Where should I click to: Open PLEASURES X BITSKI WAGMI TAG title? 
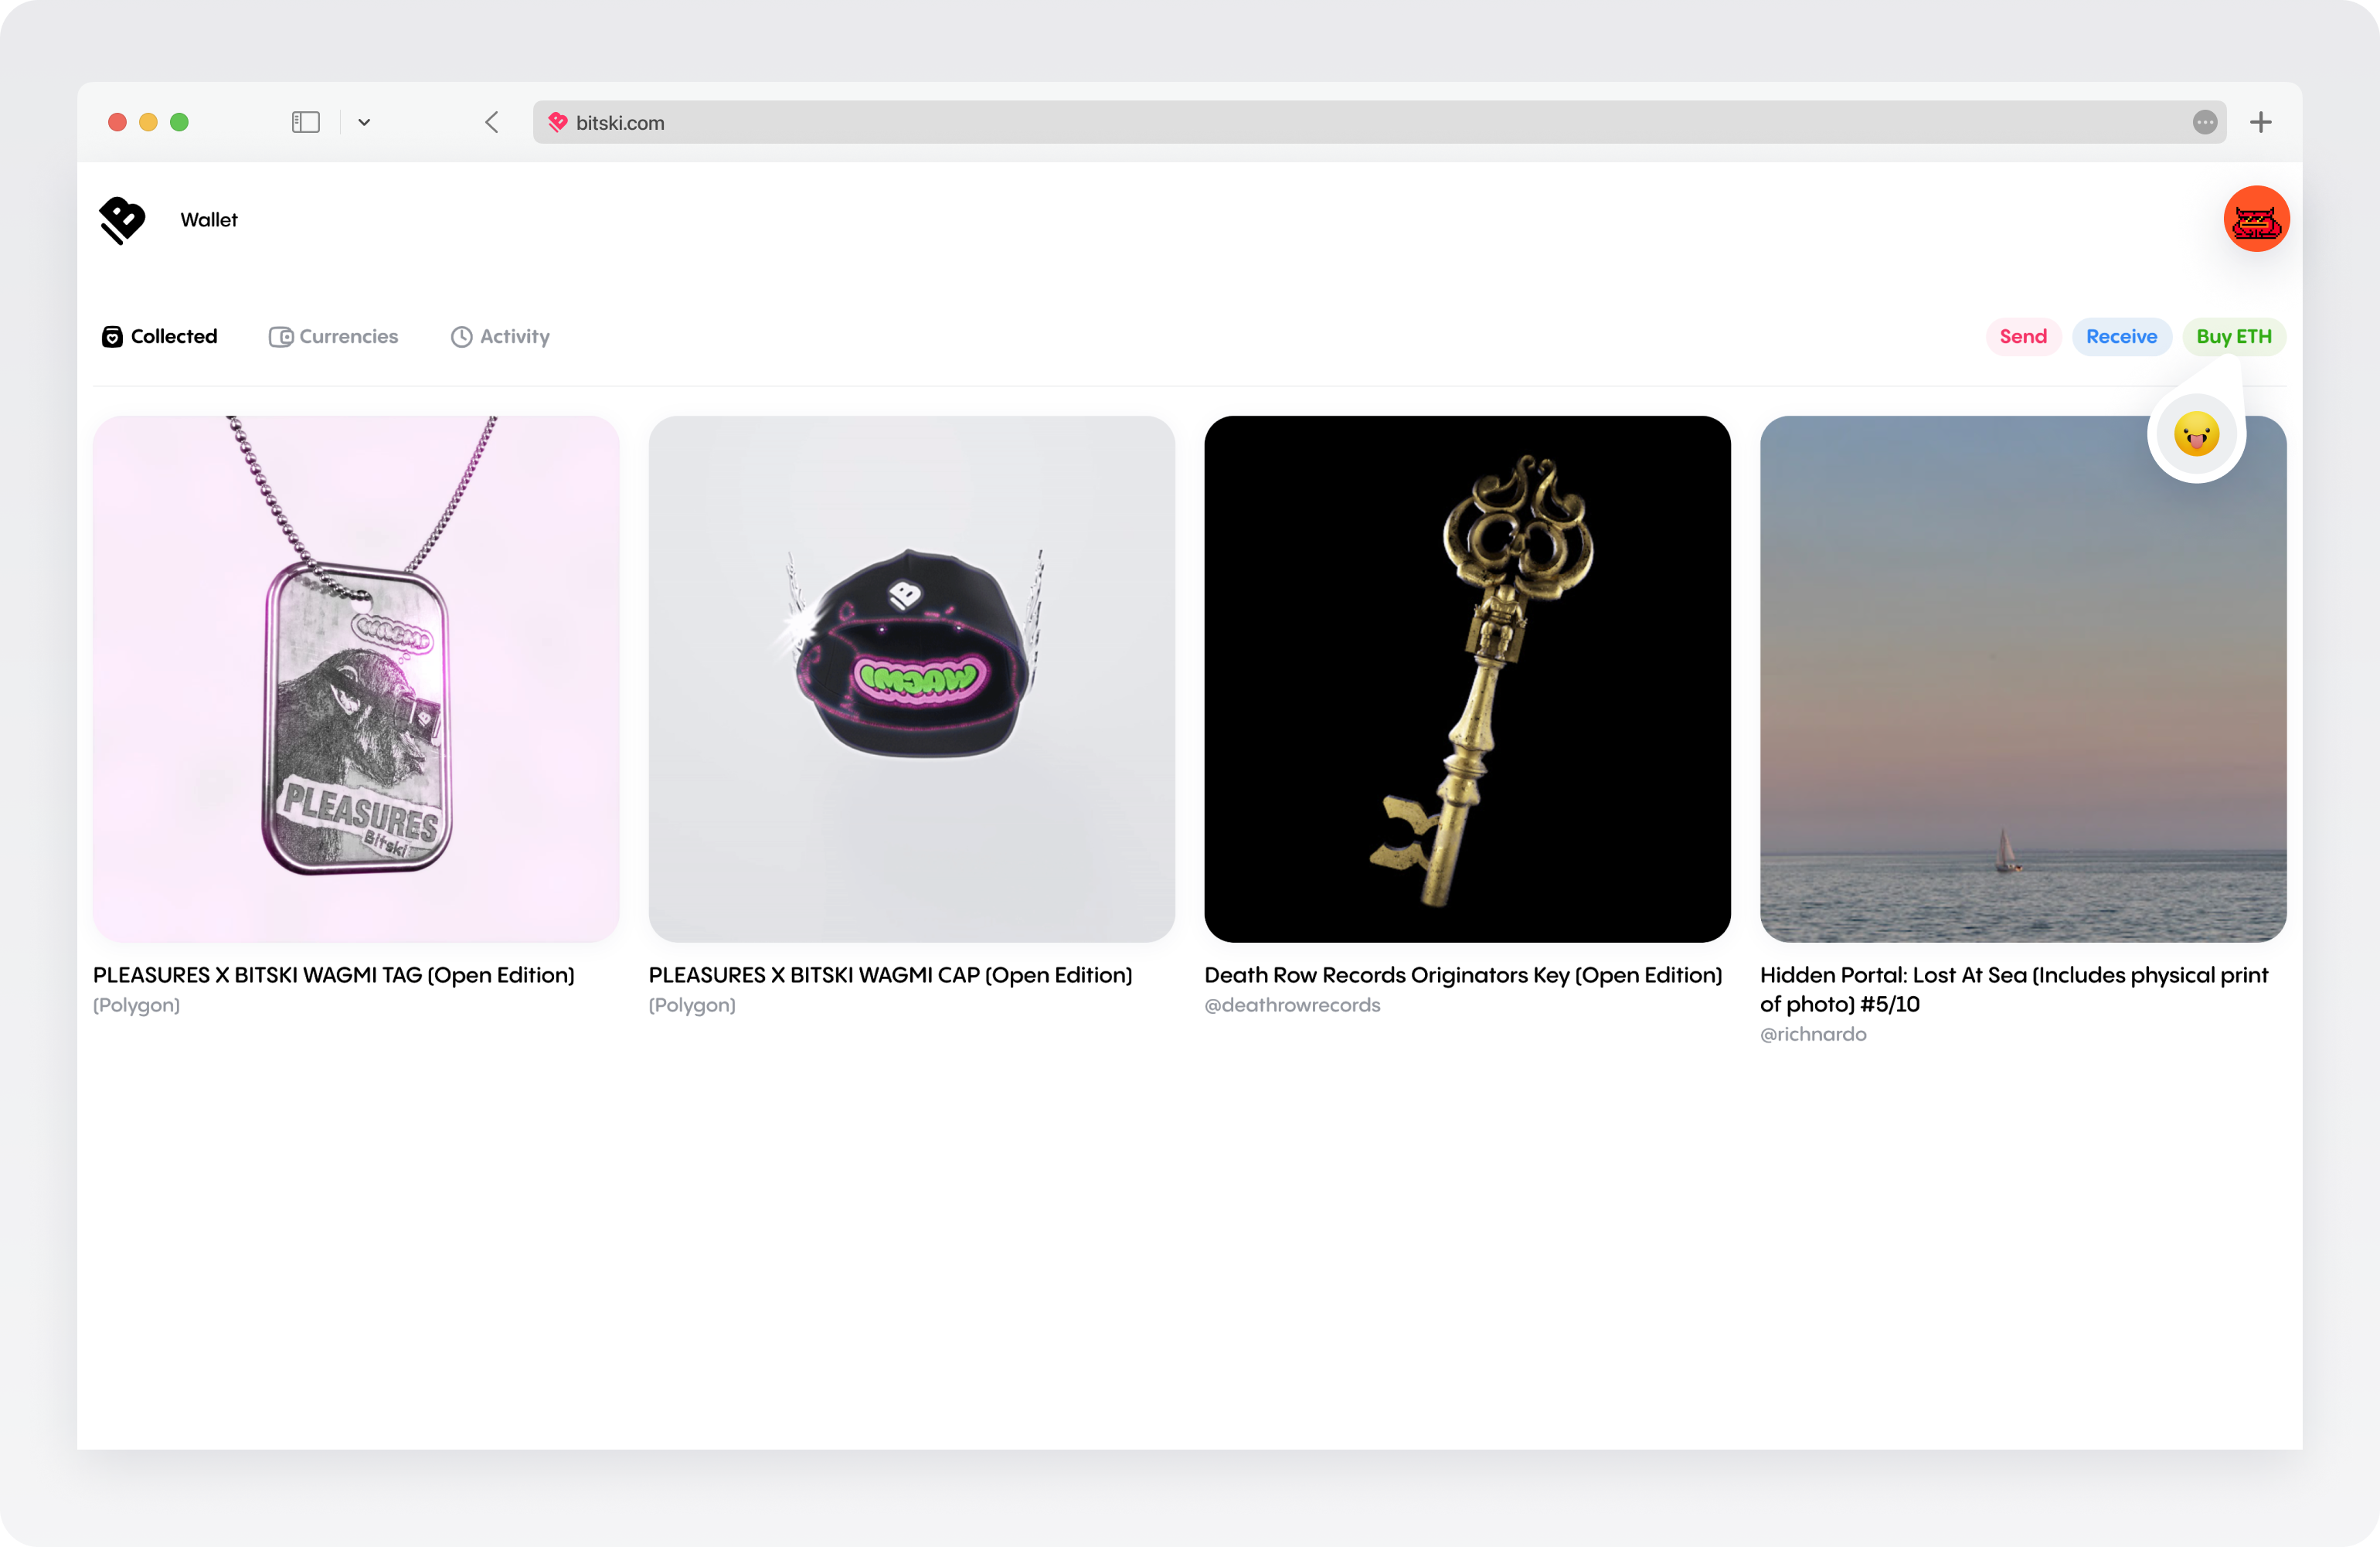[x=334, y=975]
